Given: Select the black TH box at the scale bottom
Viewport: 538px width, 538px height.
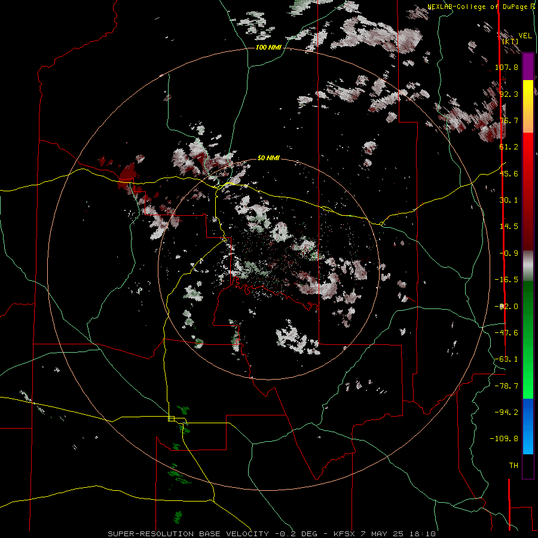Looking at the screenshot, I should [x=528, y=466].
